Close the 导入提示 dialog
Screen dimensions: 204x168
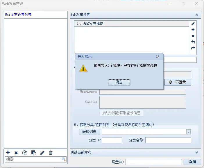click(158, 57)
